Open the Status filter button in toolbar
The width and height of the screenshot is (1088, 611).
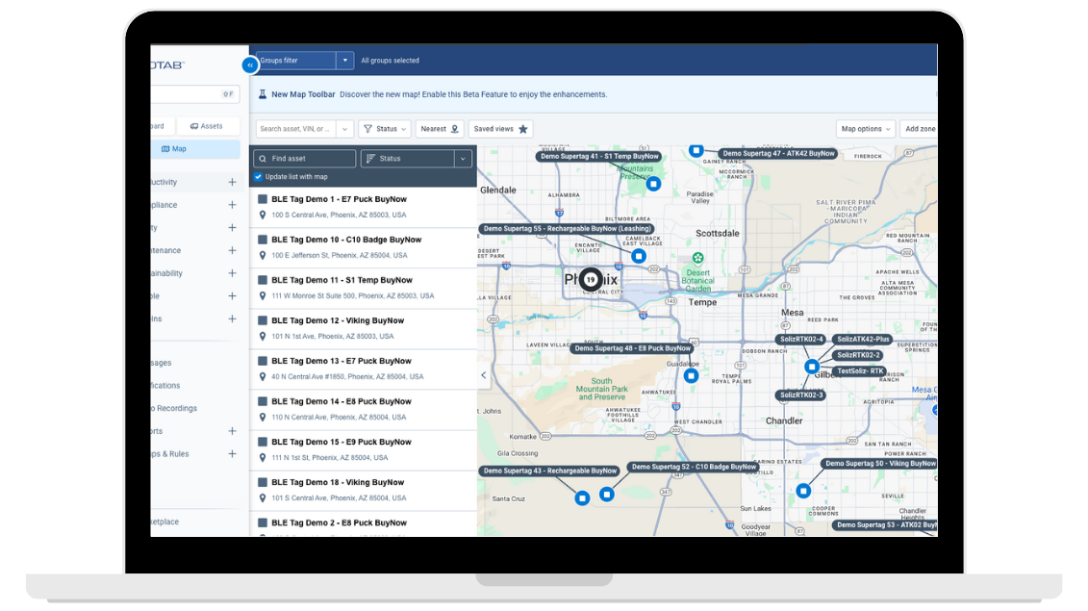(x=386, y=129)
